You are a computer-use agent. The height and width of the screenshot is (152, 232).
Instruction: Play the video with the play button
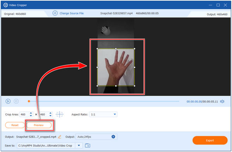[8, 101]
